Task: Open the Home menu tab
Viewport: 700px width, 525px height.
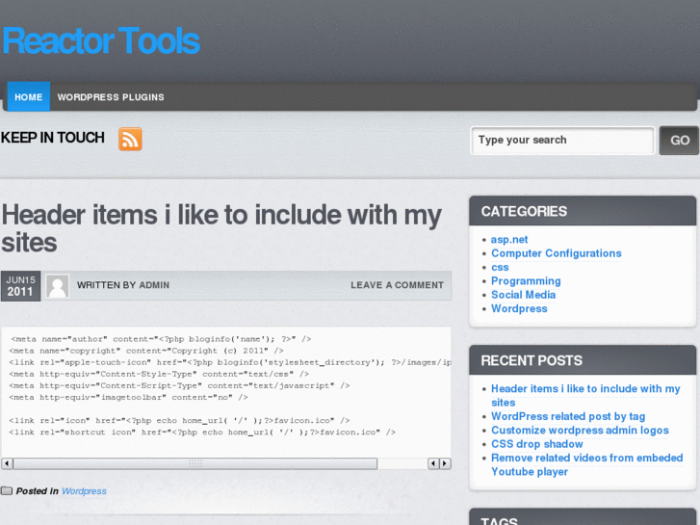Action: tap(28, 97)
